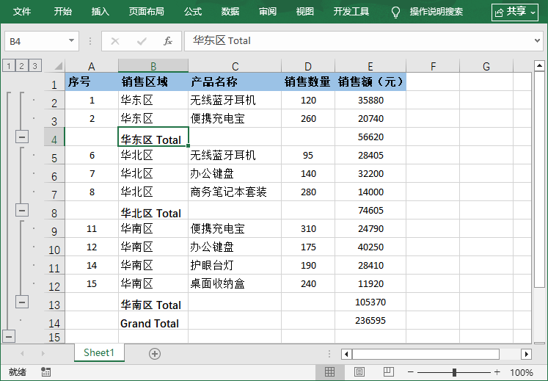Collapse the 华东区 group at row 4
This screenshot has height=381, width=548.
[22, 137]
